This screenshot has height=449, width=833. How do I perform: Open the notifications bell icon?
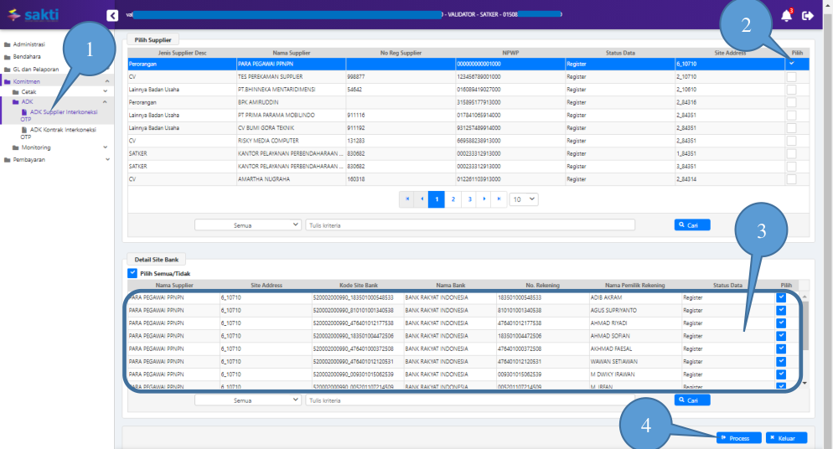[785, 16]
